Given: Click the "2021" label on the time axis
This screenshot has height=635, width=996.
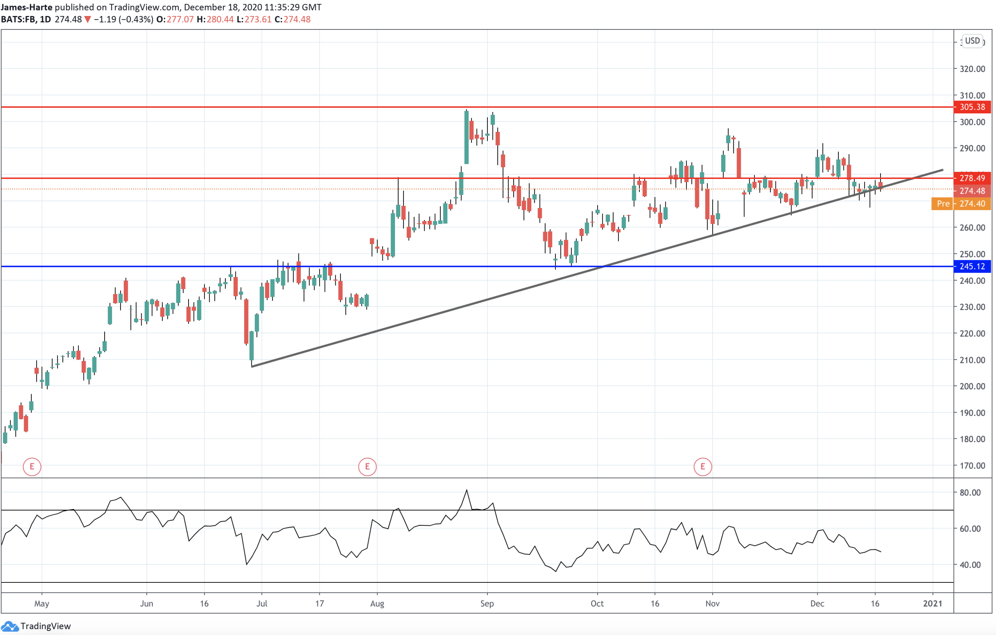Looking at the screenshot, I should pyautogui.click(x=933, y=603).
